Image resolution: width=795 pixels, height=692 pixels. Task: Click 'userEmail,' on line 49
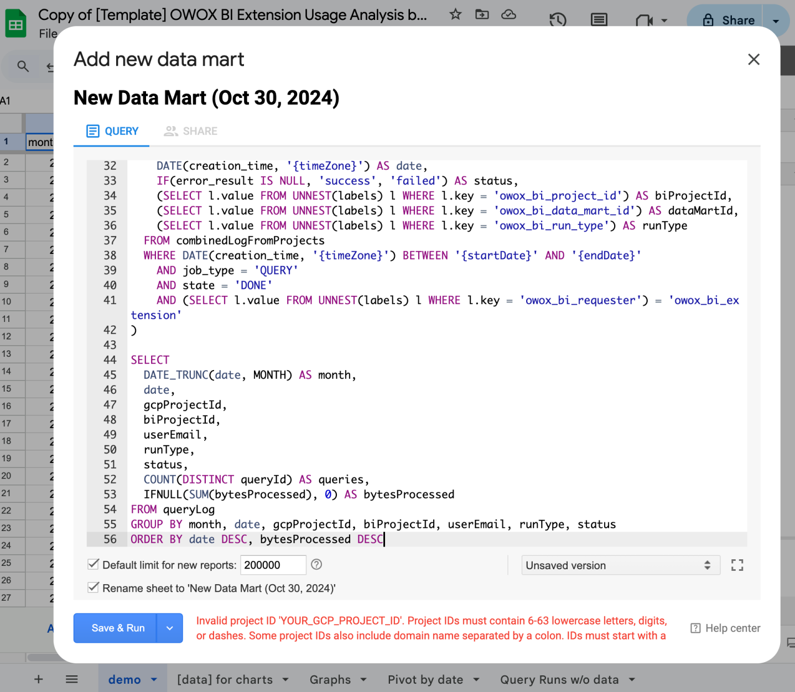click(x=175, y=435)
